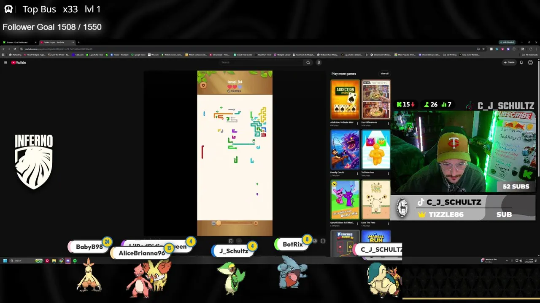Viewport: 540px width, 303px height.
Task: Open the google Voice bookmark
Action: pyautogui.click(x=138, y=55)
